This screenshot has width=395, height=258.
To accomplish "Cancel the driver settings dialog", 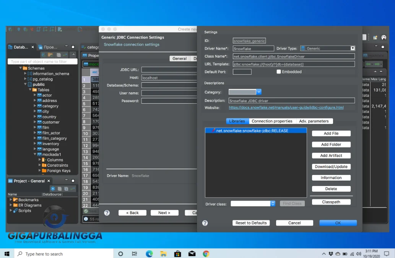I will (x=294, y=223).
